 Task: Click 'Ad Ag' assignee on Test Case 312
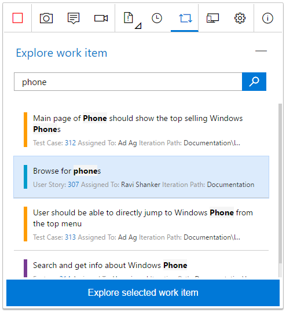click(127, 143)
